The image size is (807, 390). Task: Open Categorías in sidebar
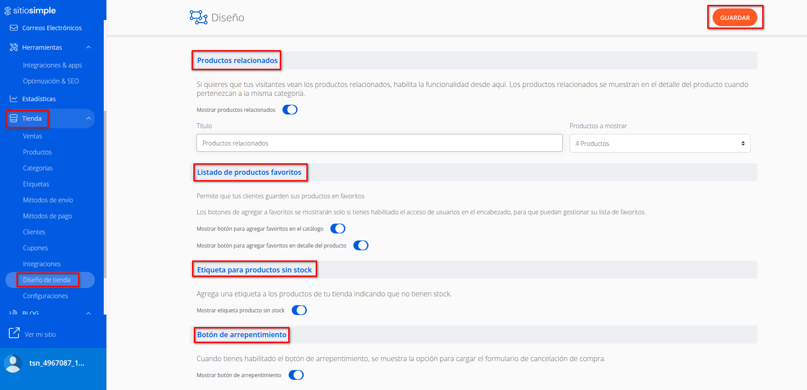click(x=38, y=168)
